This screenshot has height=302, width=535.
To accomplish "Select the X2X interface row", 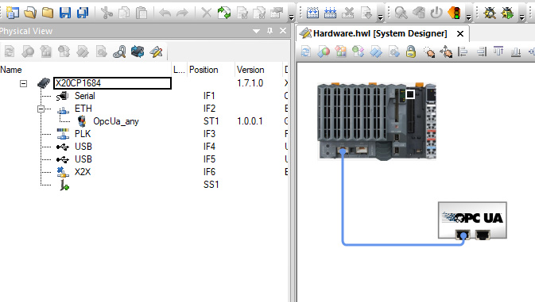I will 143,172.
